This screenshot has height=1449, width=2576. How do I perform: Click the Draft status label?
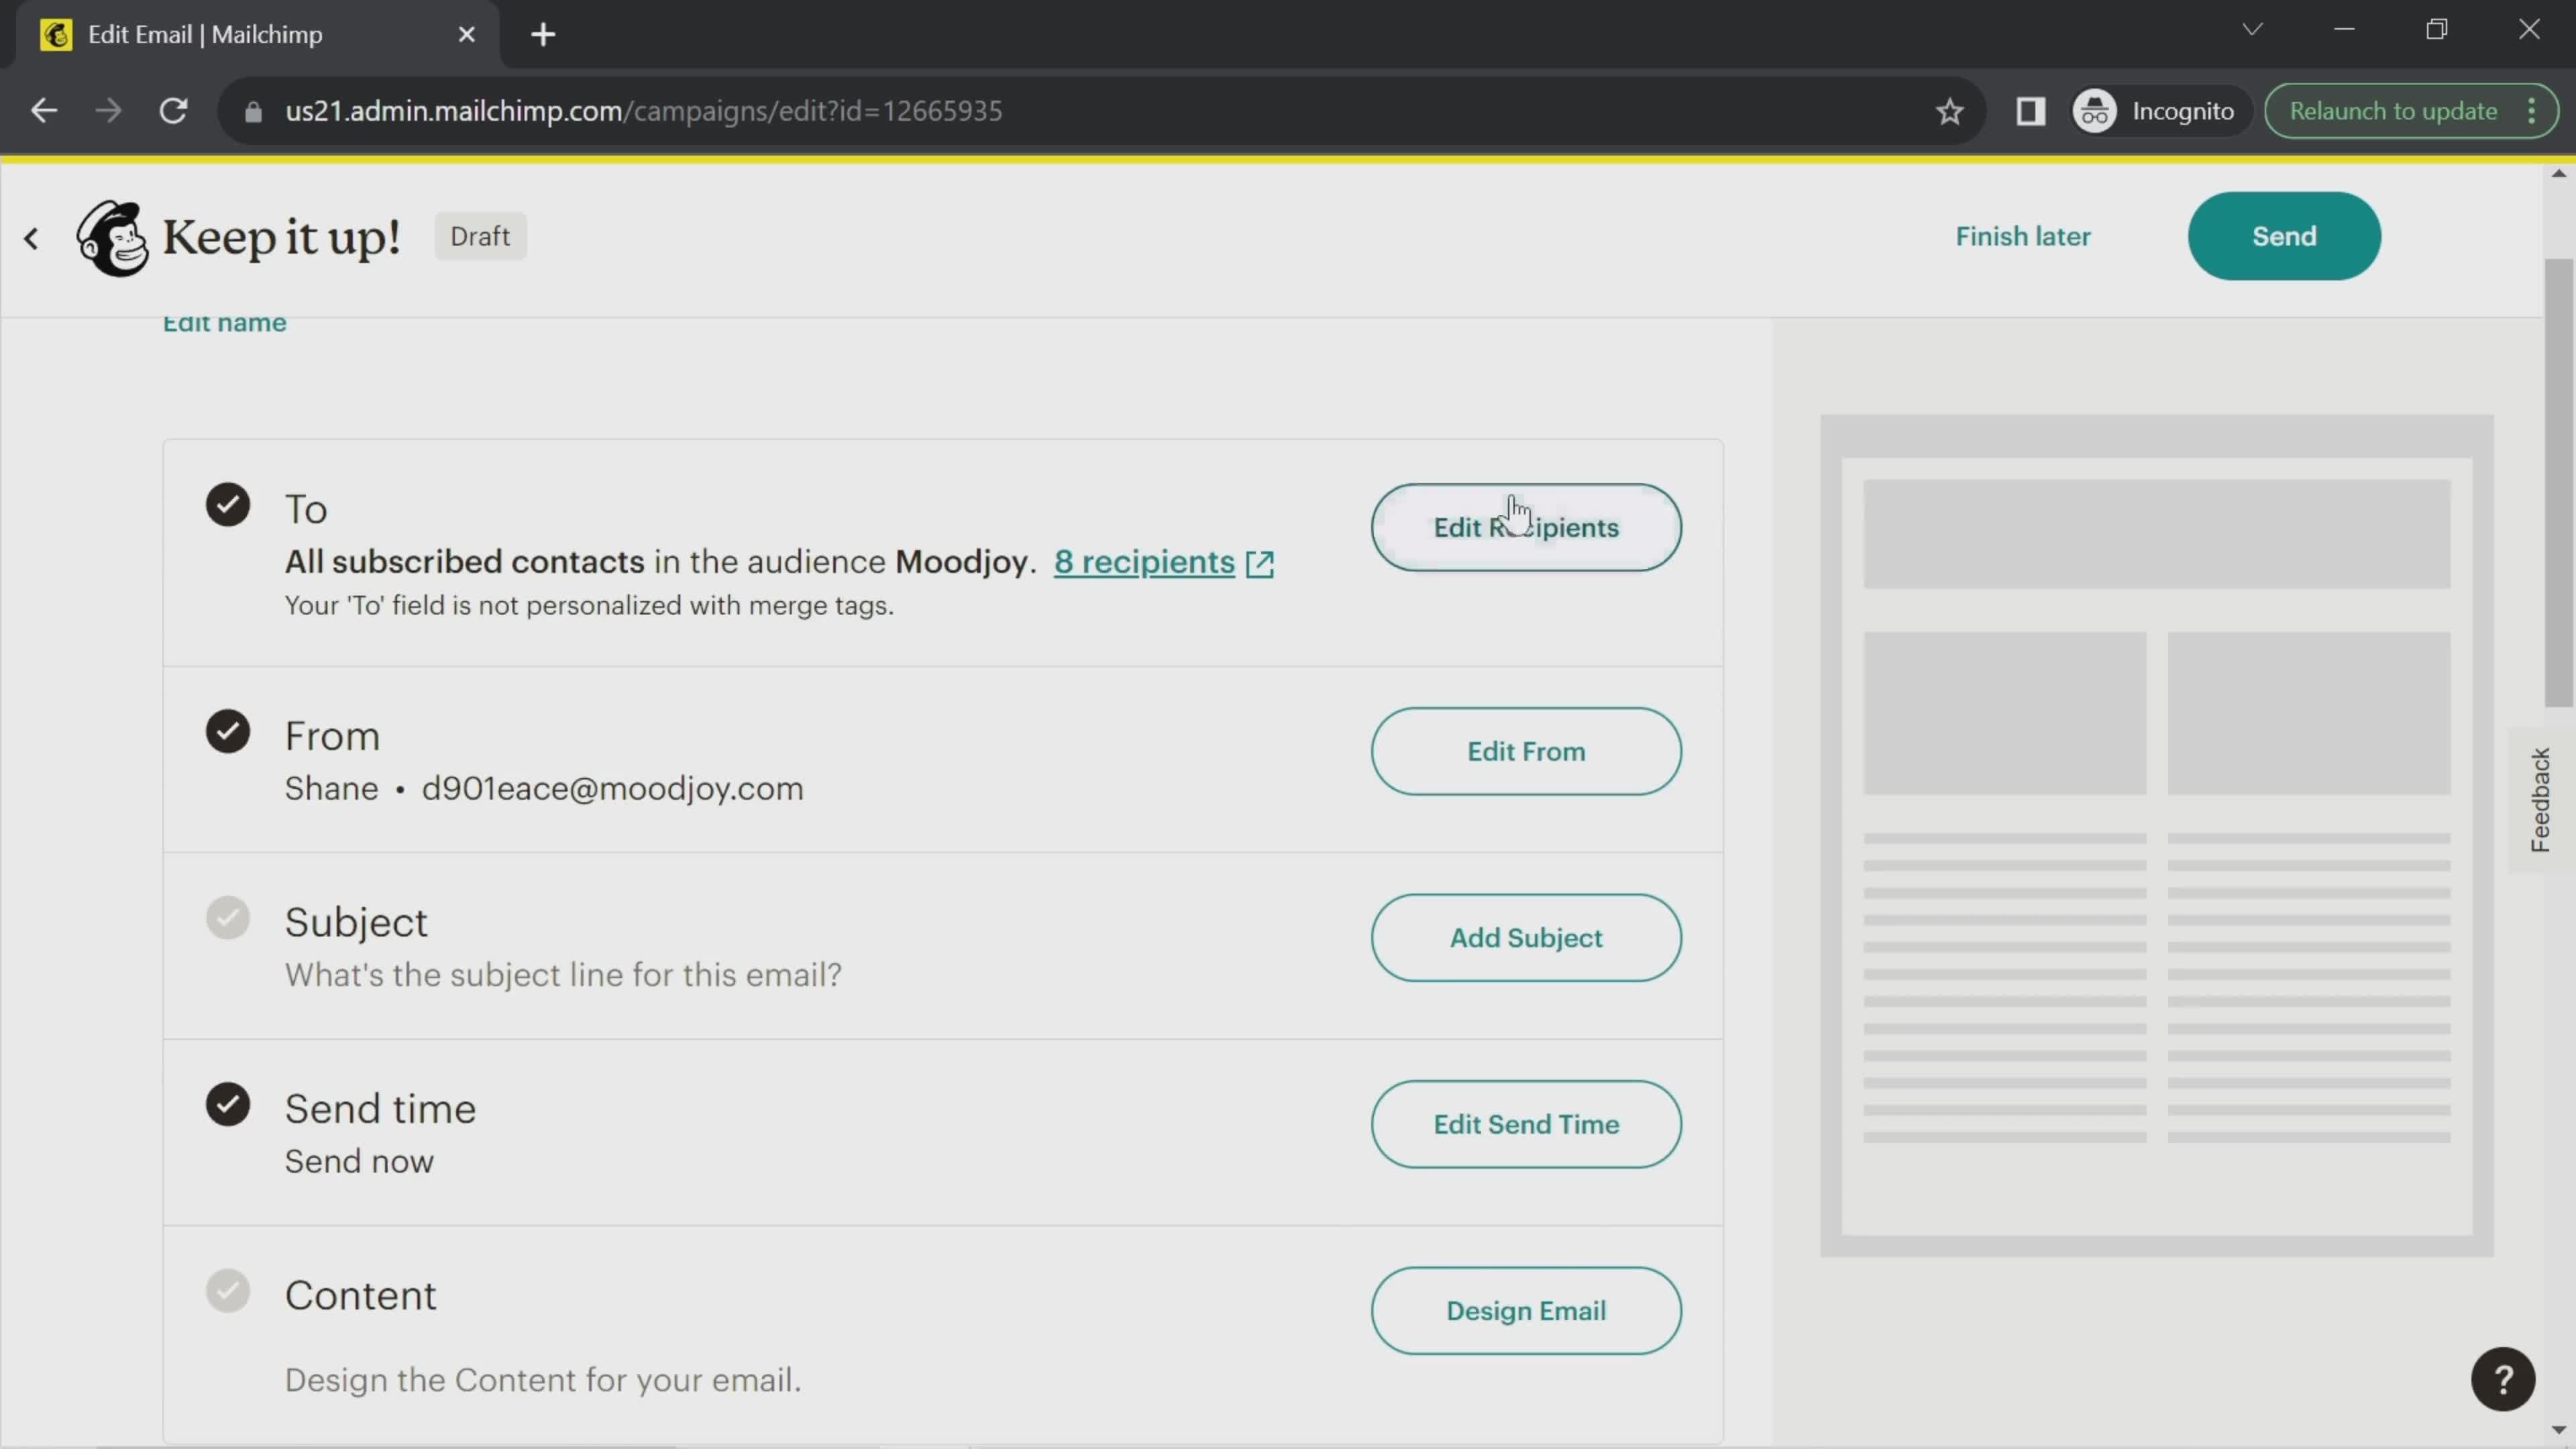pos(480,235)
